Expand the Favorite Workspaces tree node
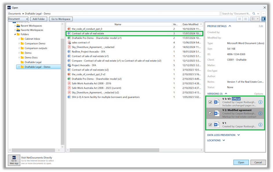This screenshot has height=172, width=273. [15, 30]
